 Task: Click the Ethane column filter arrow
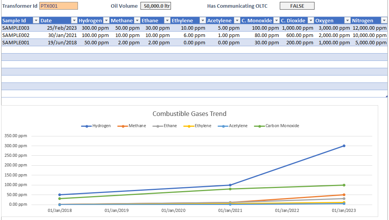[167, 21]
